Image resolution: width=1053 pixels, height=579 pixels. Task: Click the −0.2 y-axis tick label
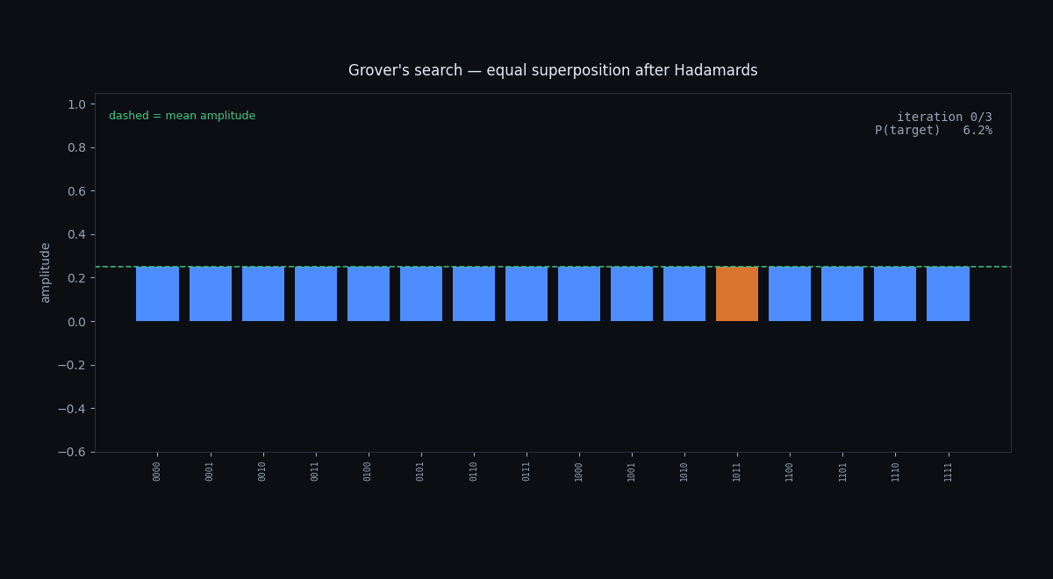(71, 365)
